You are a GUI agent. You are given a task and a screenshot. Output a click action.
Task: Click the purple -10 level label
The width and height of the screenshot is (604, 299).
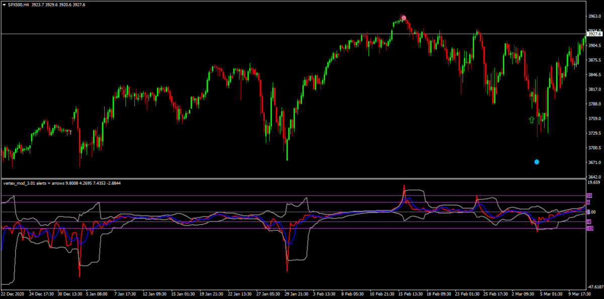(589, 228)
